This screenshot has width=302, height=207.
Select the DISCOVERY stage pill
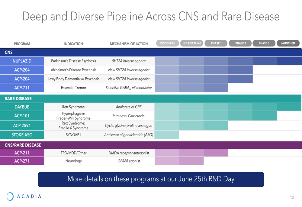(x=168, y=43)
